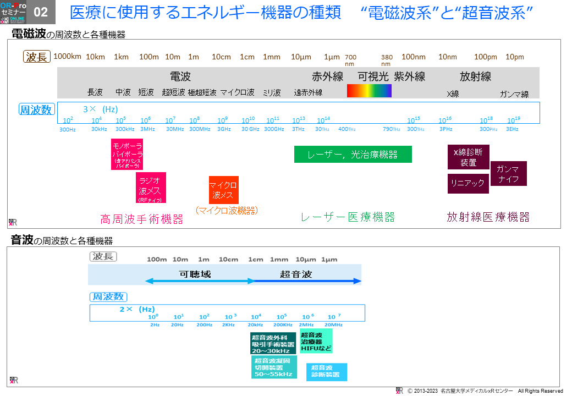Click the マイクロ波 sub-band label
This screenshot has width=572, height=396.
(238, 92)
